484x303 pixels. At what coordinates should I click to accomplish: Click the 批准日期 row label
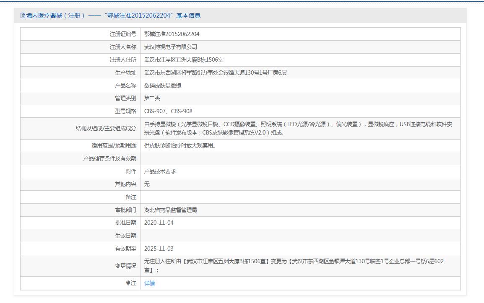(x=126, y=223)
